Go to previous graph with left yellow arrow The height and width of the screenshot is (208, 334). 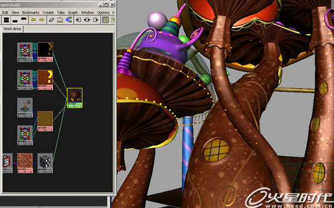click(x=33, y=20)
